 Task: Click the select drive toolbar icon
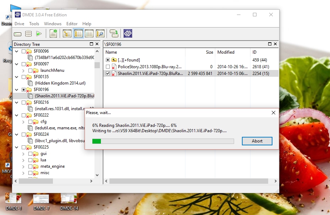click(x=18, y=34)
